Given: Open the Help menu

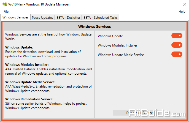Looking at the screenshot, I should [182, 12].
